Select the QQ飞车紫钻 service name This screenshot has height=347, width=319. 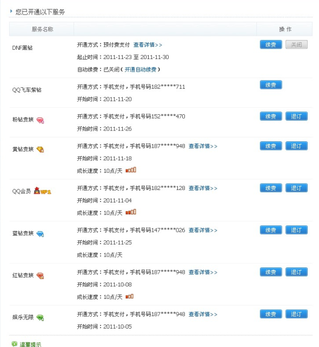click(x=26, y=90)
